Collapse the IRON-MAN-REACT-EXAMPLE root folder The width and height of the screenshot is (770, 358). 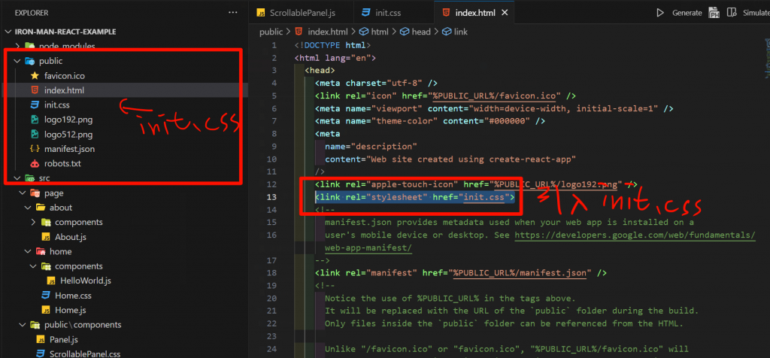click(8, 32)
